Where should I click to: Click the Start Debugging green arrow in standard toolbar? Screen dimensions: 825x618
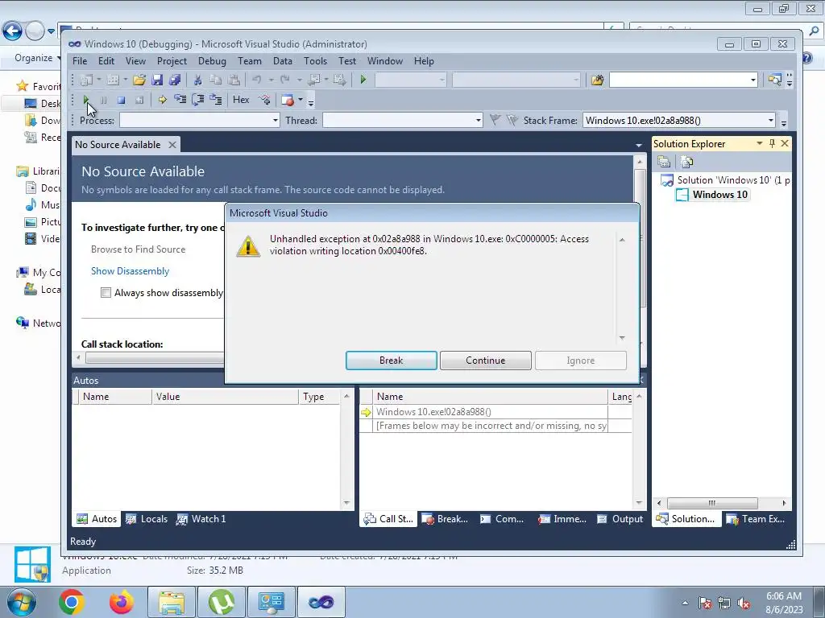coord(363,80)
